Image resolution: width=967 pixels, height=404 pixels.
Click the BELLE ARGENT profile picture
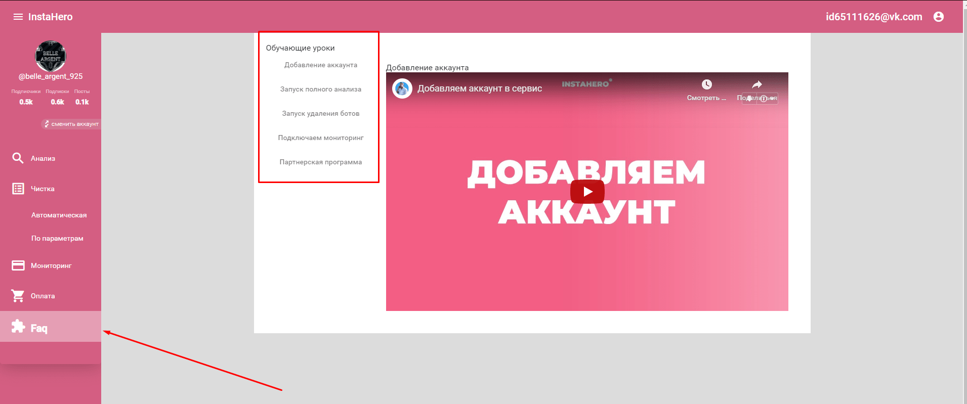(51, 56)
